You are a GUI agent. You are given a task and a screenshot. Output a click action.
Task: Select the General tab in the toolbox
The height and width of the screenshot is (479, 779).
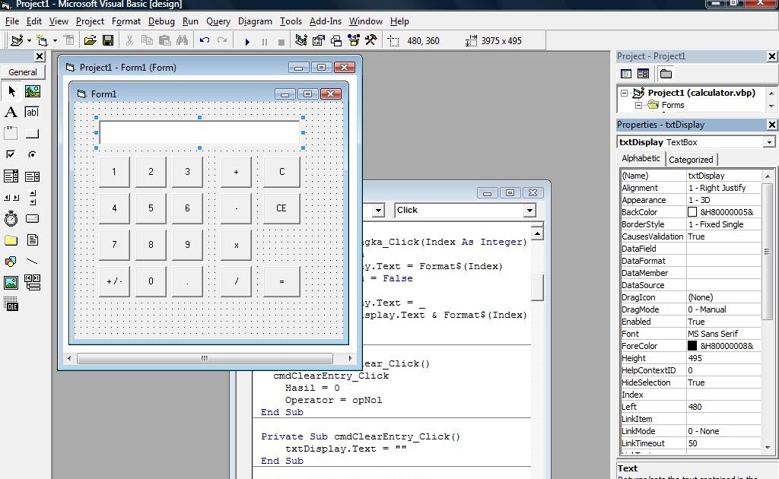point(21,71)
